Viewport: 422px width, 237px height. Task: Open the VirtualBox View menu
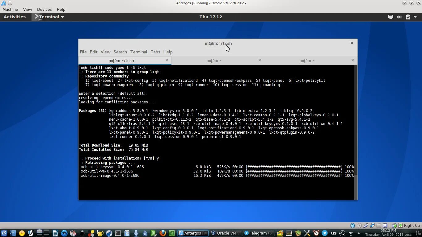tap(27, 10)
